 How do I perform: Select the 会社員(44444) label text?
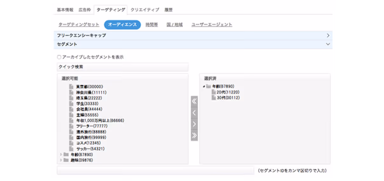click(x=90, y=109)
